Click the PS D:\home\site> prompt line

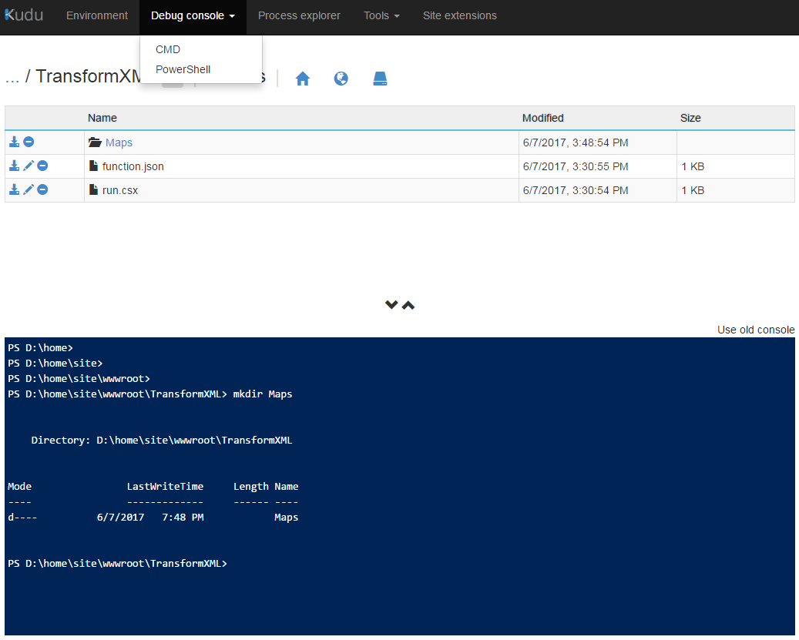click(x=55, y=363)
